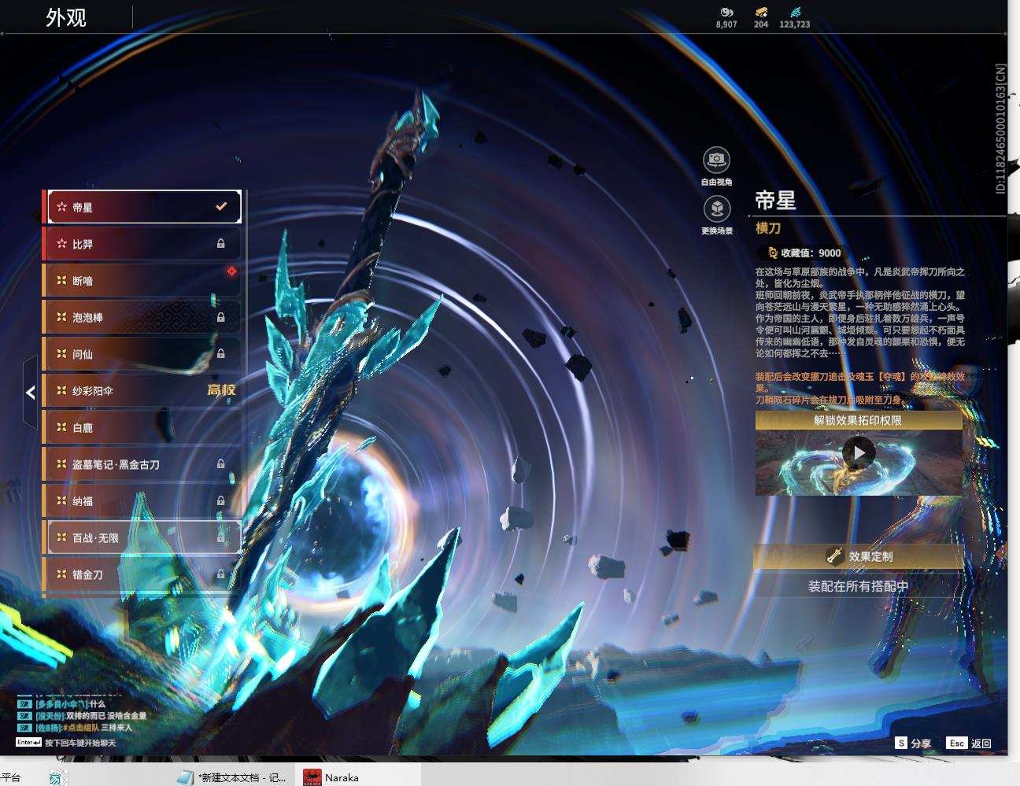
Task: Collapse the skin list with left arrow
Action: [30, 392]
